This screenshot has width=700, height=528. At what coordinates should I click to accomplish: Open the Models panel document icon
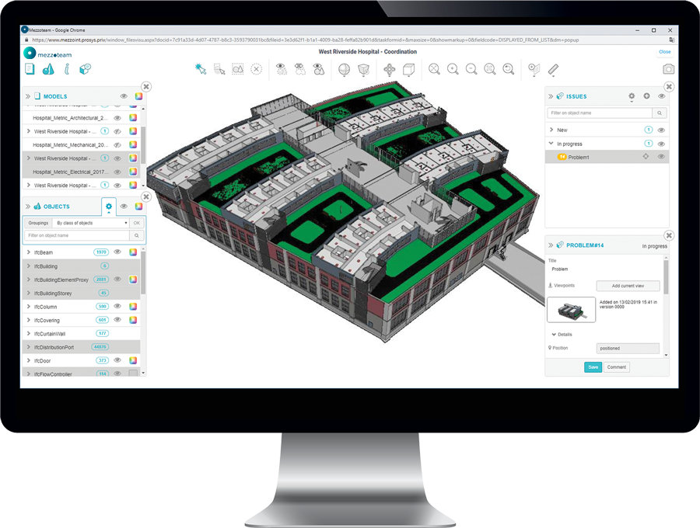click(x=30, y=69)
